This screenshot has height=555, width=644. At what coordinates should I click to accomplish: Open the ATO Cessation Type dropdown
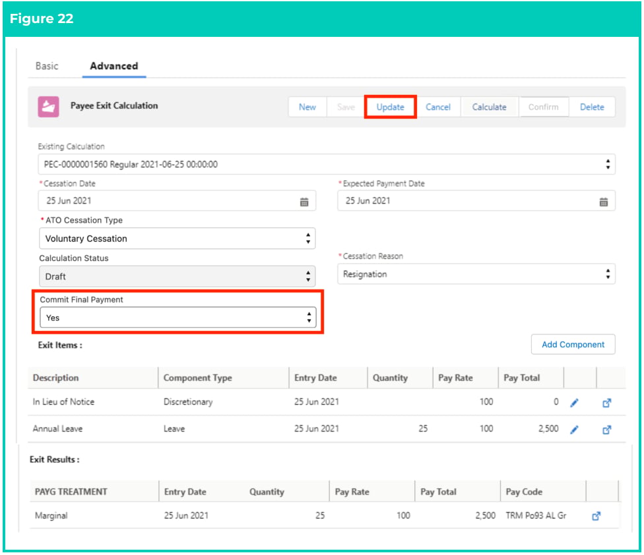pyautogui.click(x=177, y=239)
